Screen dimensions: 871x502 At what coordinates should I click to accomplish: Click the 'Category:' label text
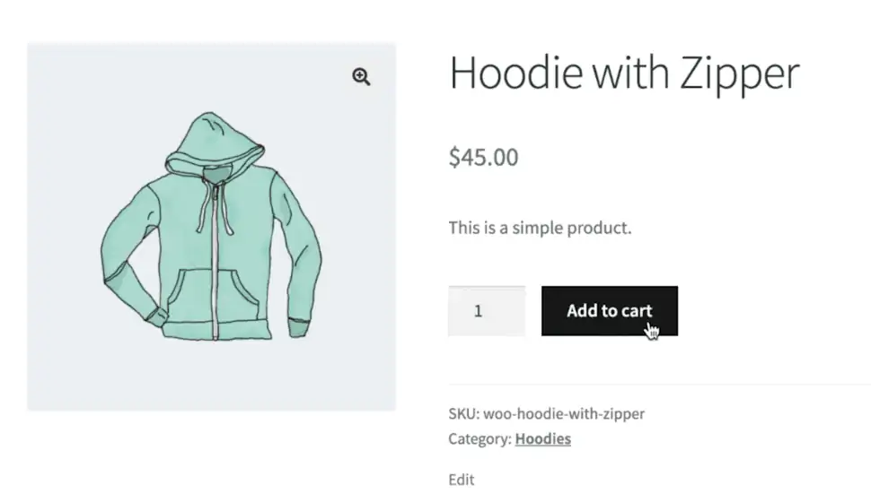[479, 439]
